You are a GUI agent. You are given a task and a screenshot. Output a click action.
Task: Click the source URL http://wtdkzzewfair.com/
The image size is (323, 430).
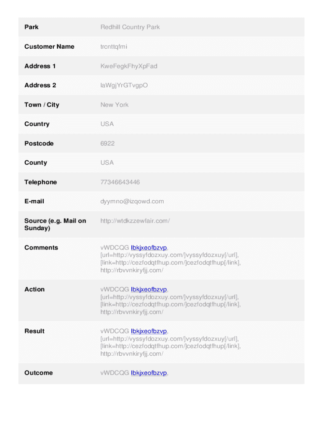[x=135, y=221]
